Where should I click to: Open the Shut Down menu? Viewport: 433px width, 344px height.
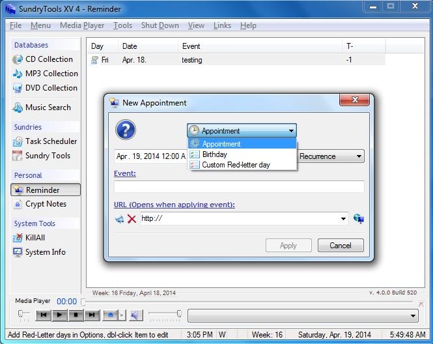(160, 25)
